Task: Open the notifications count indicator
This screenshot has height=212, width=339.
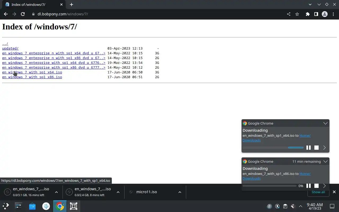Action: pos(269,206)
